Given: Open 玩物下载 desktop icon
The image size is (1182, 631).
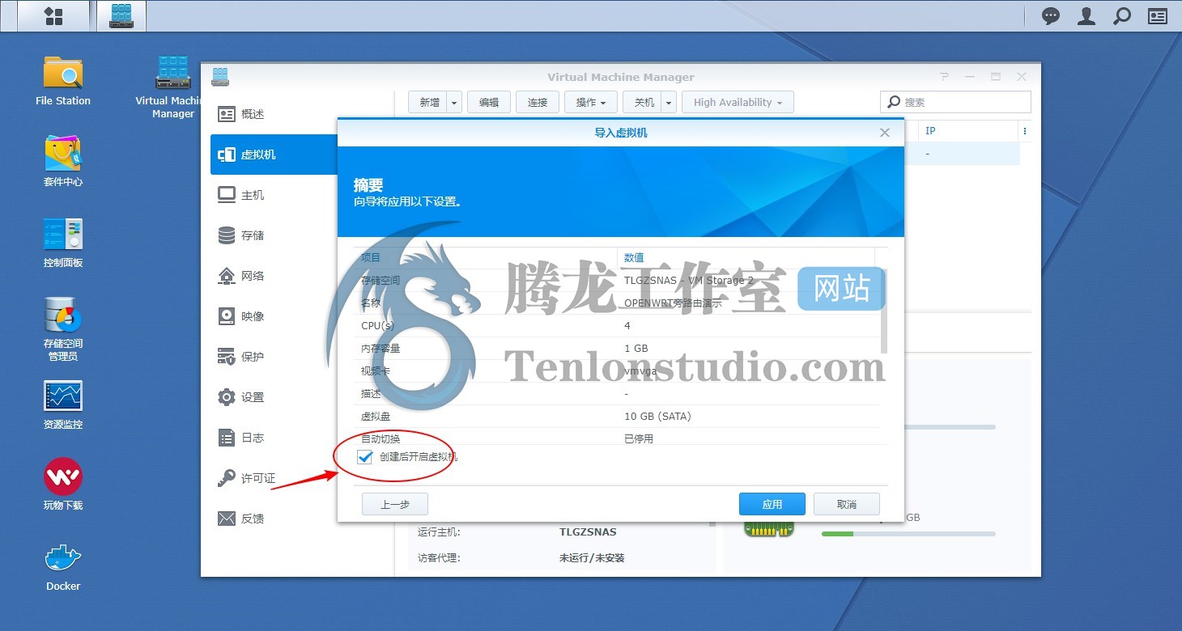Looking at the screenshot, I should click(x=63, y=485).
